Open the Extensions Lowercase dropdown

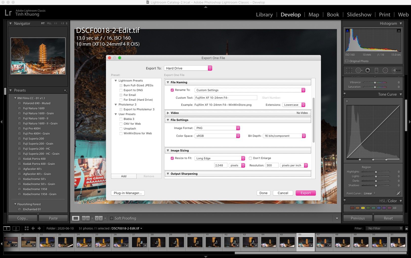tap(294, 105)
